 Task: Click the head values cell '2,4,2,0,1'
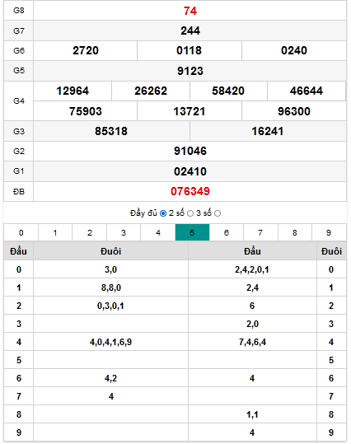tap(252, 269)
